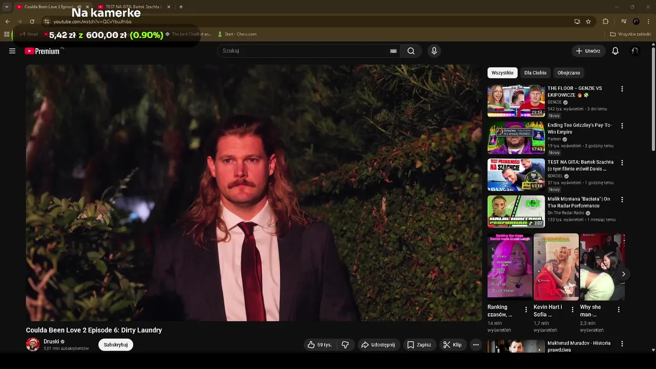
Task: Select the Wszystkie filter chip
Action: click(502, 73)
